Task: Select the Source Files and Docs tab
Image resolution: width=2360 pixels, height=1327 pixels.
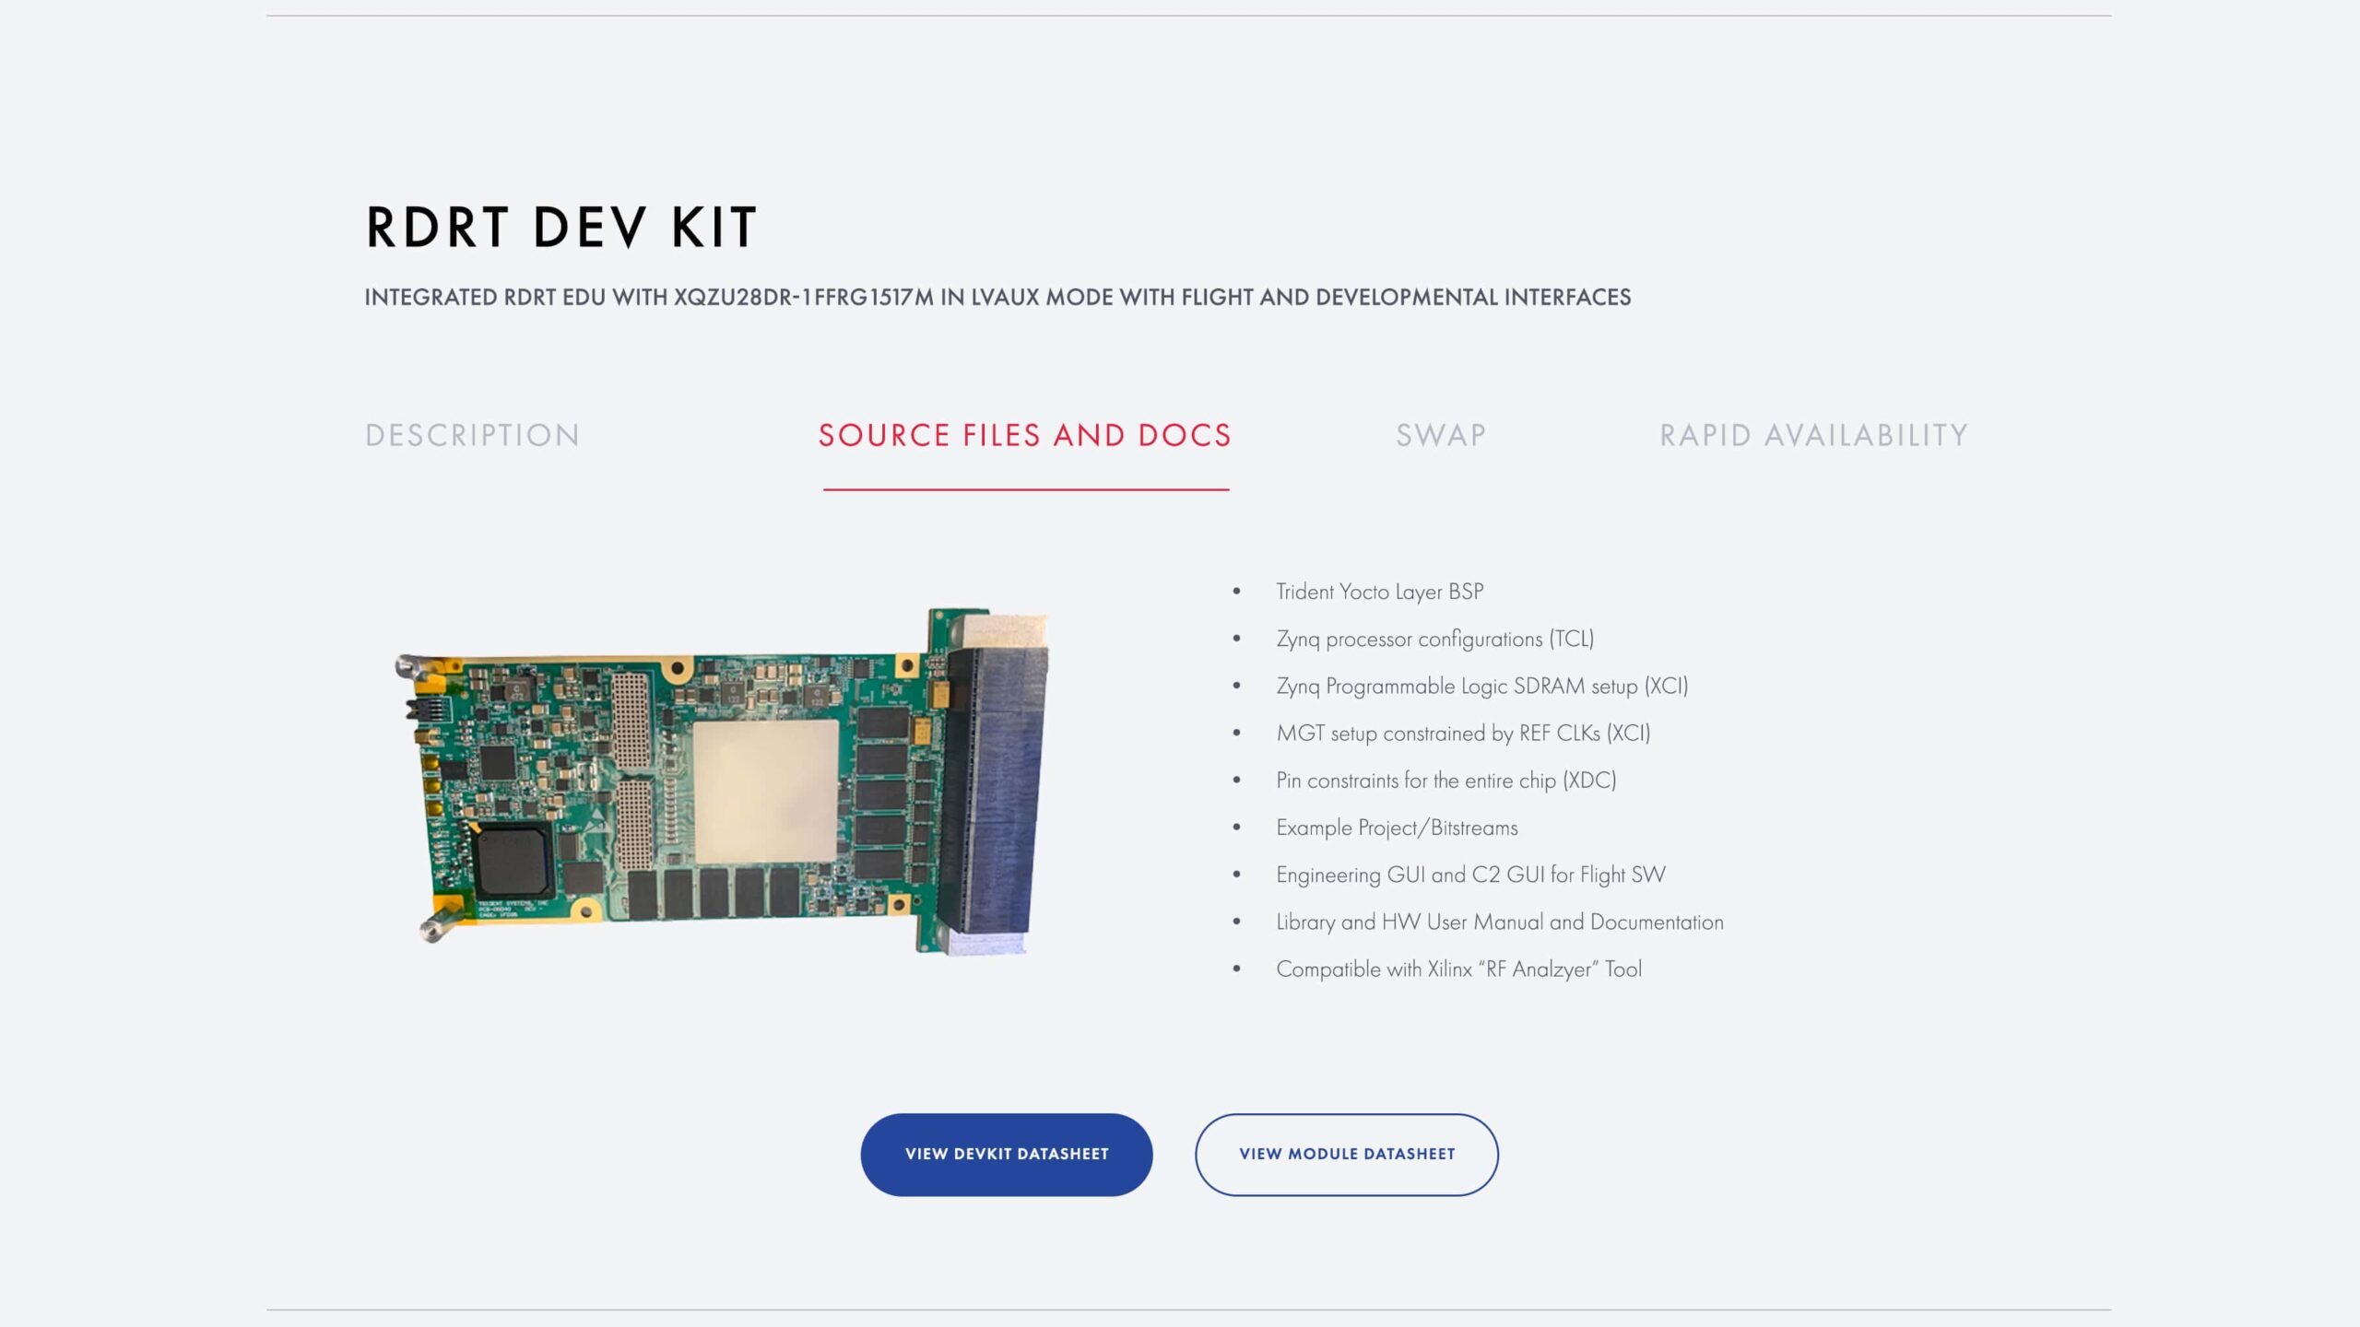Action: pos(1025,435)
